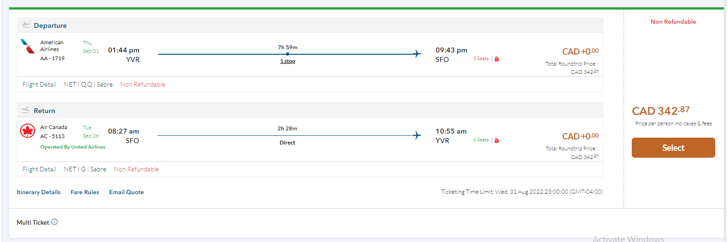Open Itinerary Details
The image size is (728, 242).
click(39, 192)
